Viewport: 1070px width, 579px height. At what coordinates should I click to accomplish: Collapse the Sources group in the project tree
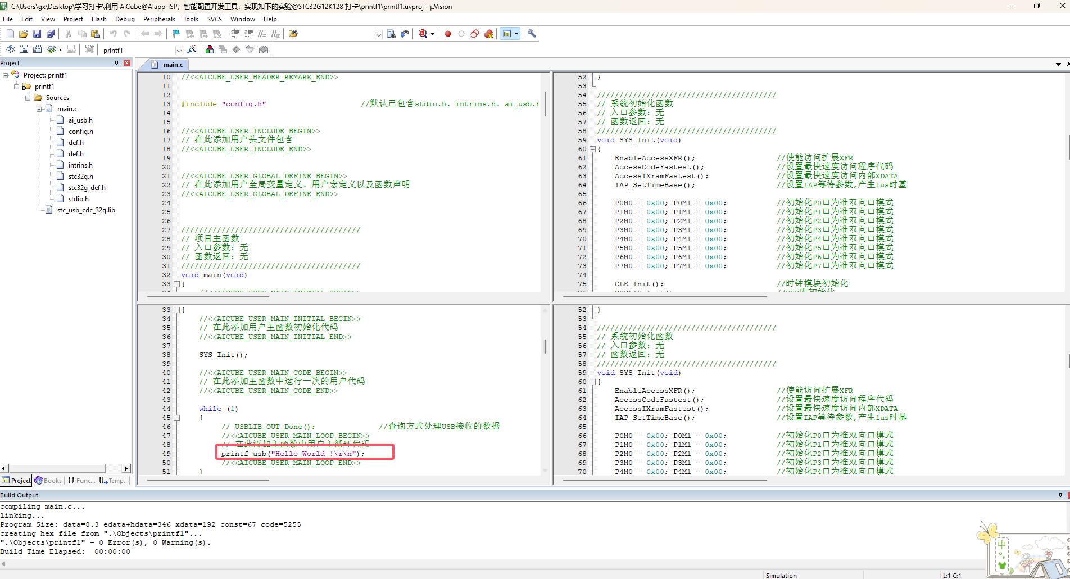click(28, 98)
